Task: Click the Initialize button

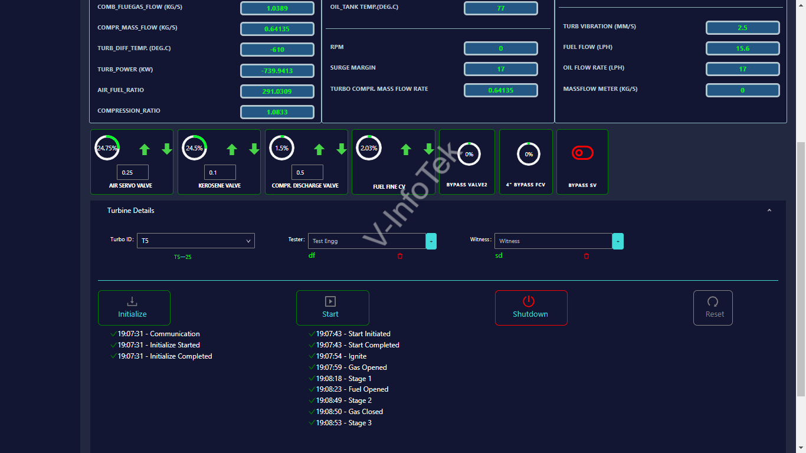Action: tap(135, 308)
